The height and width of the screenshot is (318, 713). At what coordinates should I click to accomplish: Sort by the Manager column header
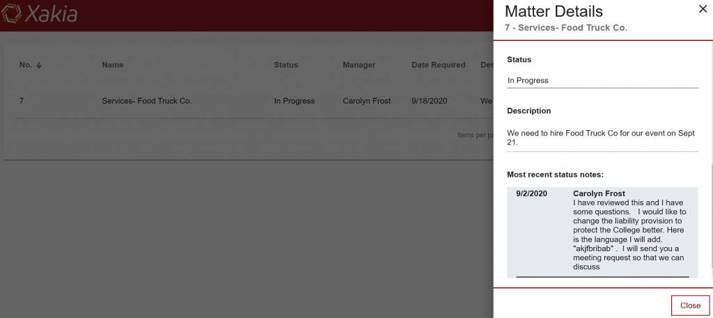pos(359,65)
